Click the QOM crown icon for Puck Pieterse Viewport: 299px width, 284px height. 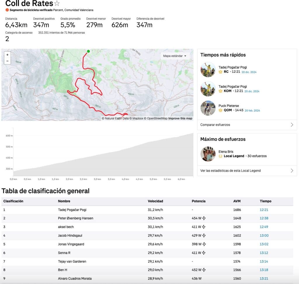pos(220,110)
